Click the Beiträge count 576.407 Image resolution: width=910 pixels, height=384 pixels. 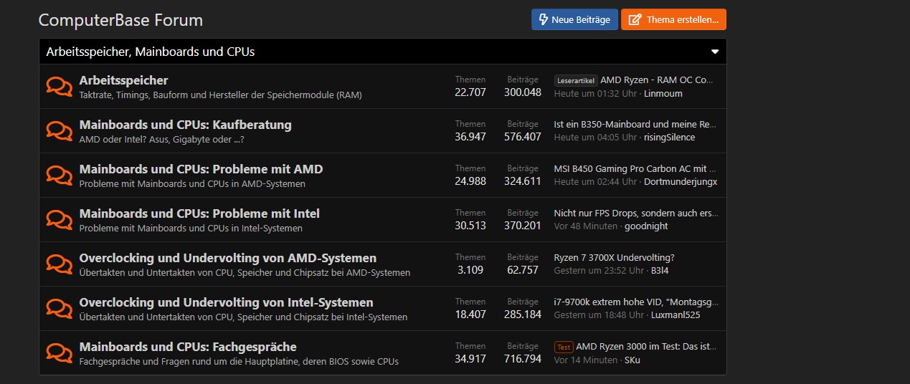point(523,137)
